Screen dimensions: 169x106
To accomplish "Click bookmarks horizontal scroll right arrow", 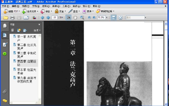I will point(37,103).
